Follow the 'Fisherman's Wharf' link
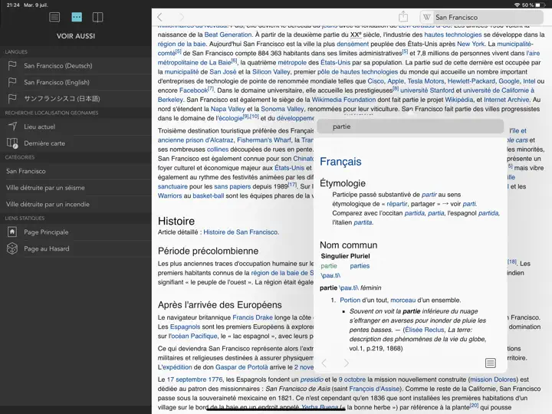 (x=264, y=140)
